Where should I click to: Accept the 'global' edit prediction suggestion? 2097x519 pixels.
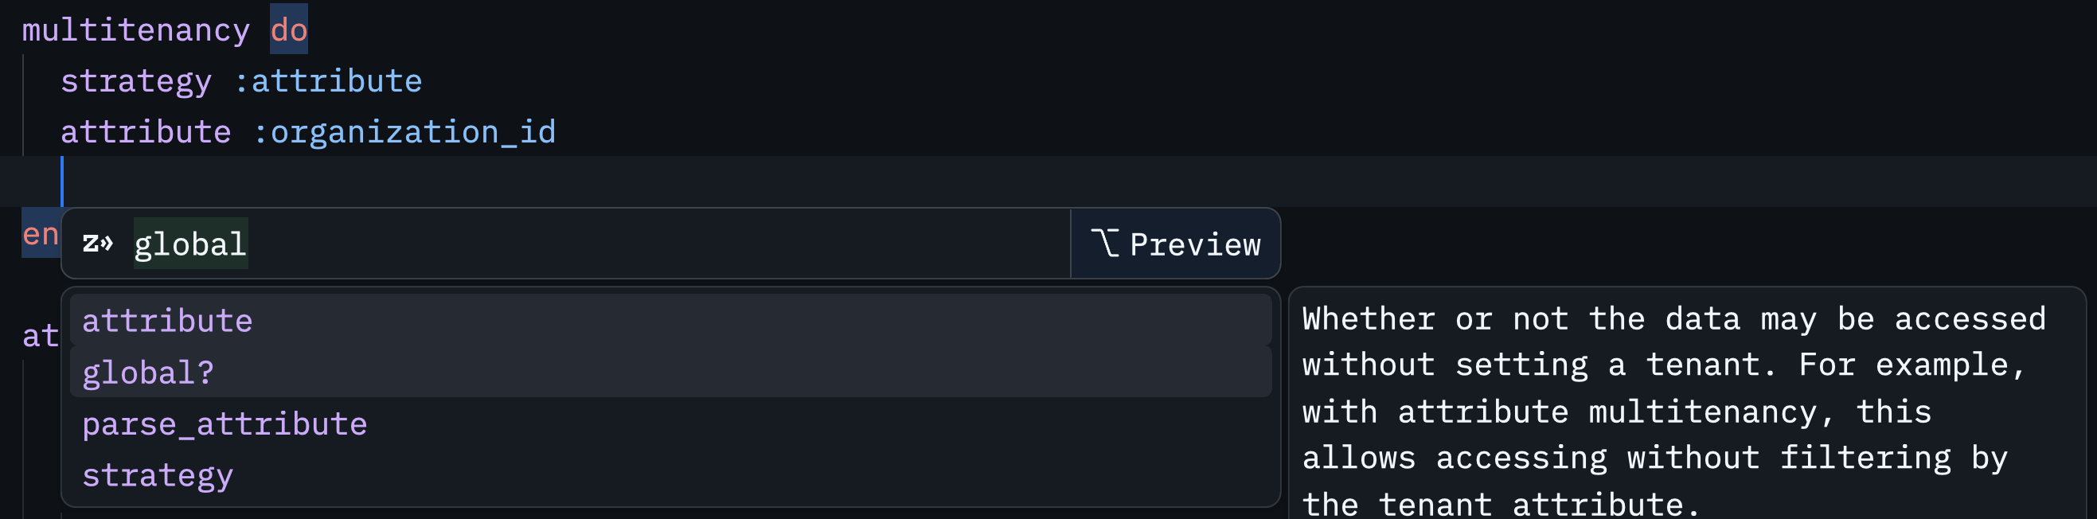(189, 244)
